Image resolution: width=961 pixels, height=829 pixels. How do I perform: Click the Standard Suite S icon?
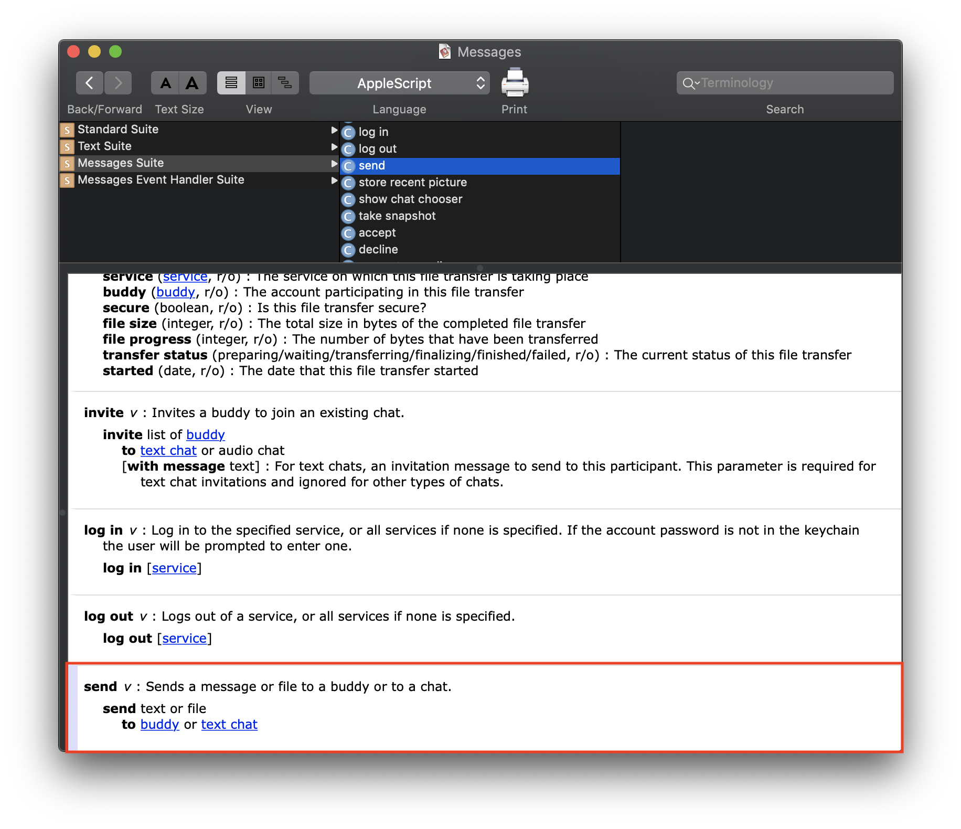(x=67, y=130)
